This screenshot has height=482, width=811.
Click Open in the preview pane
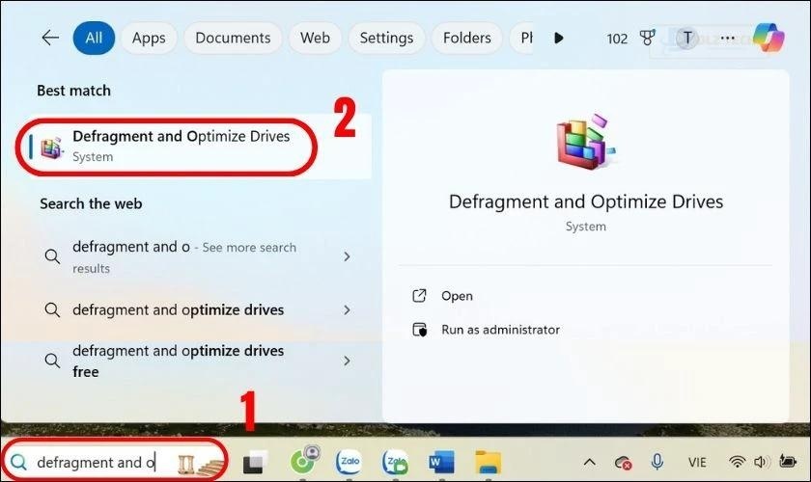[457, 296]
